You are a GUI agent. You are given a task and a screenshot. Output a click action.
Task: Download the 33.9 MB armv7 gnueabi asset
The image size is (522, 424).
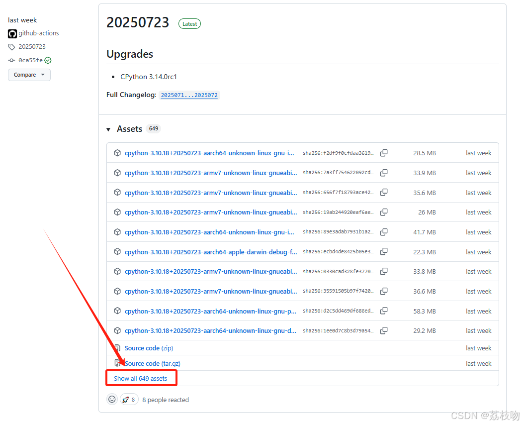[x=211, y=173]
